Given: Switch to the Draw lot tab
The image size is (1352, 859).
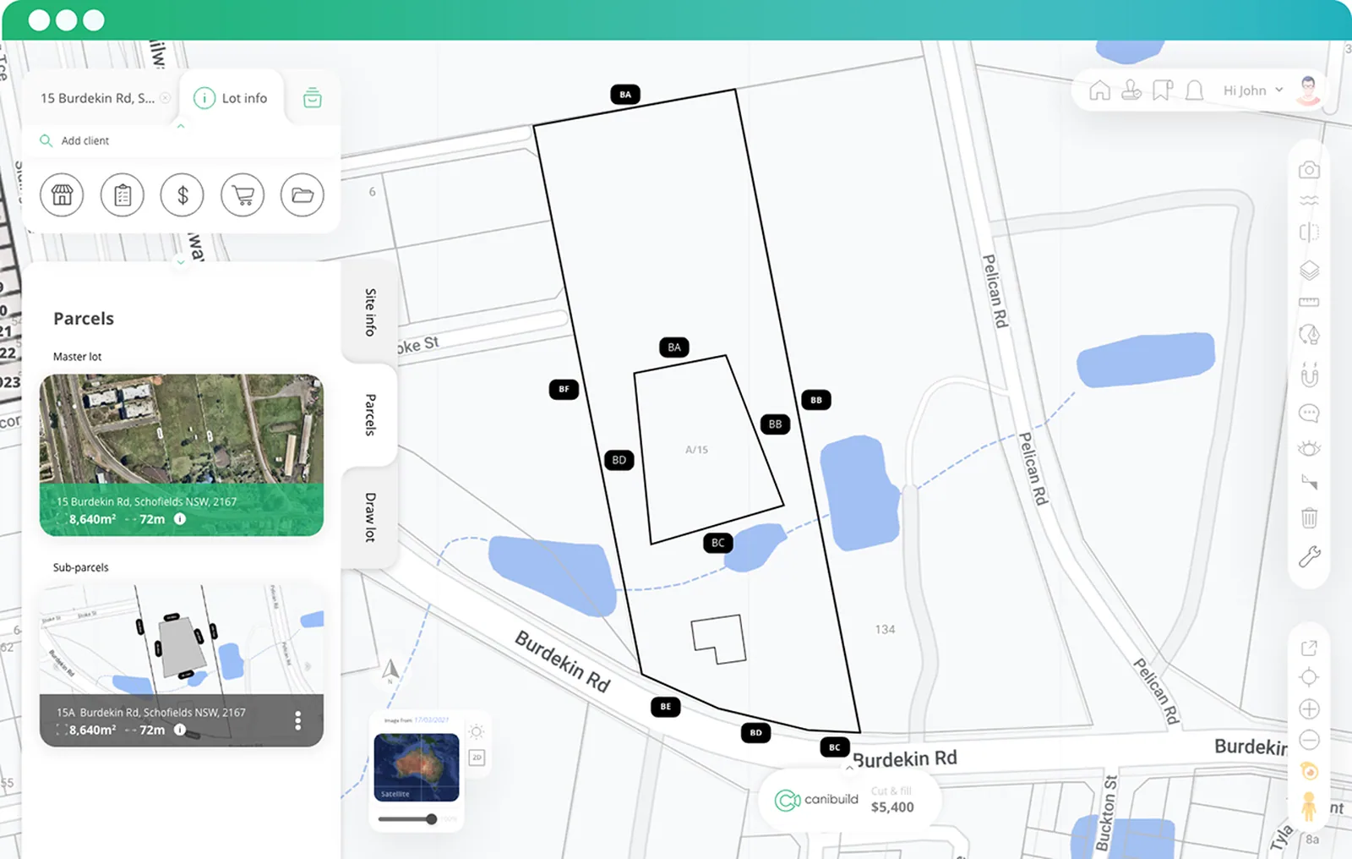Looking at the screenshot, I should pyautogui.click(x=370, y=517).
